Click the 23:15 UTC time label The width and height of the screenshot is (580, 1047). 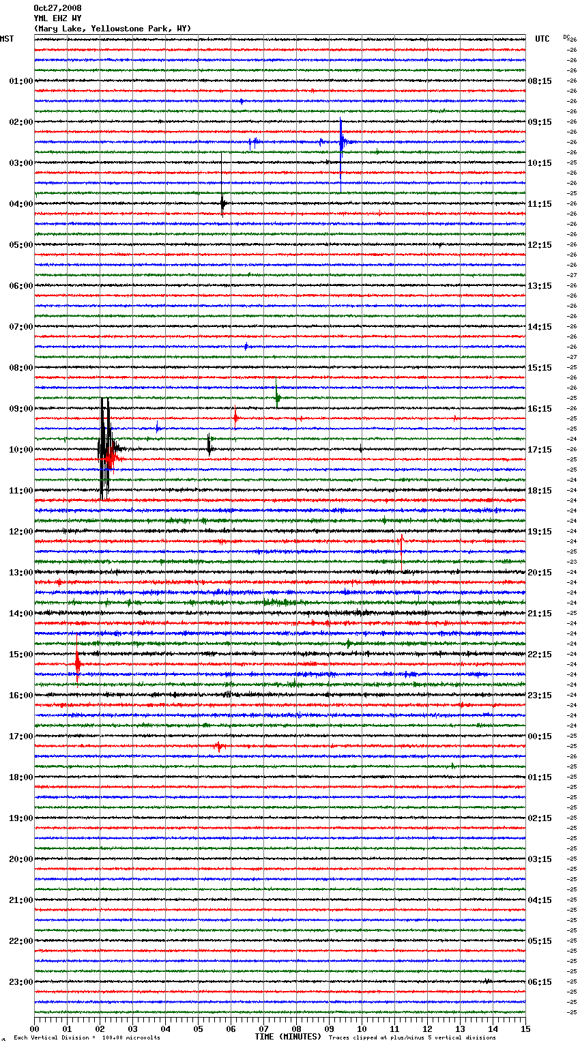(x=540, y=695)
